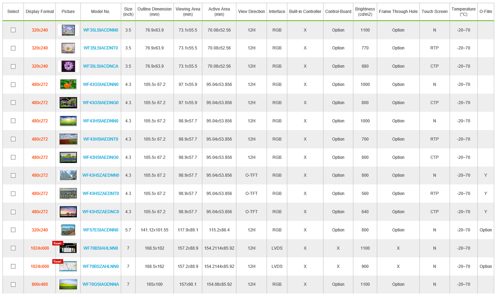Open the WF35LSIACDNCA purple flower thumbnail
Image resolution: width=497 pixels, height=297 pixels.
pos(68,66)
